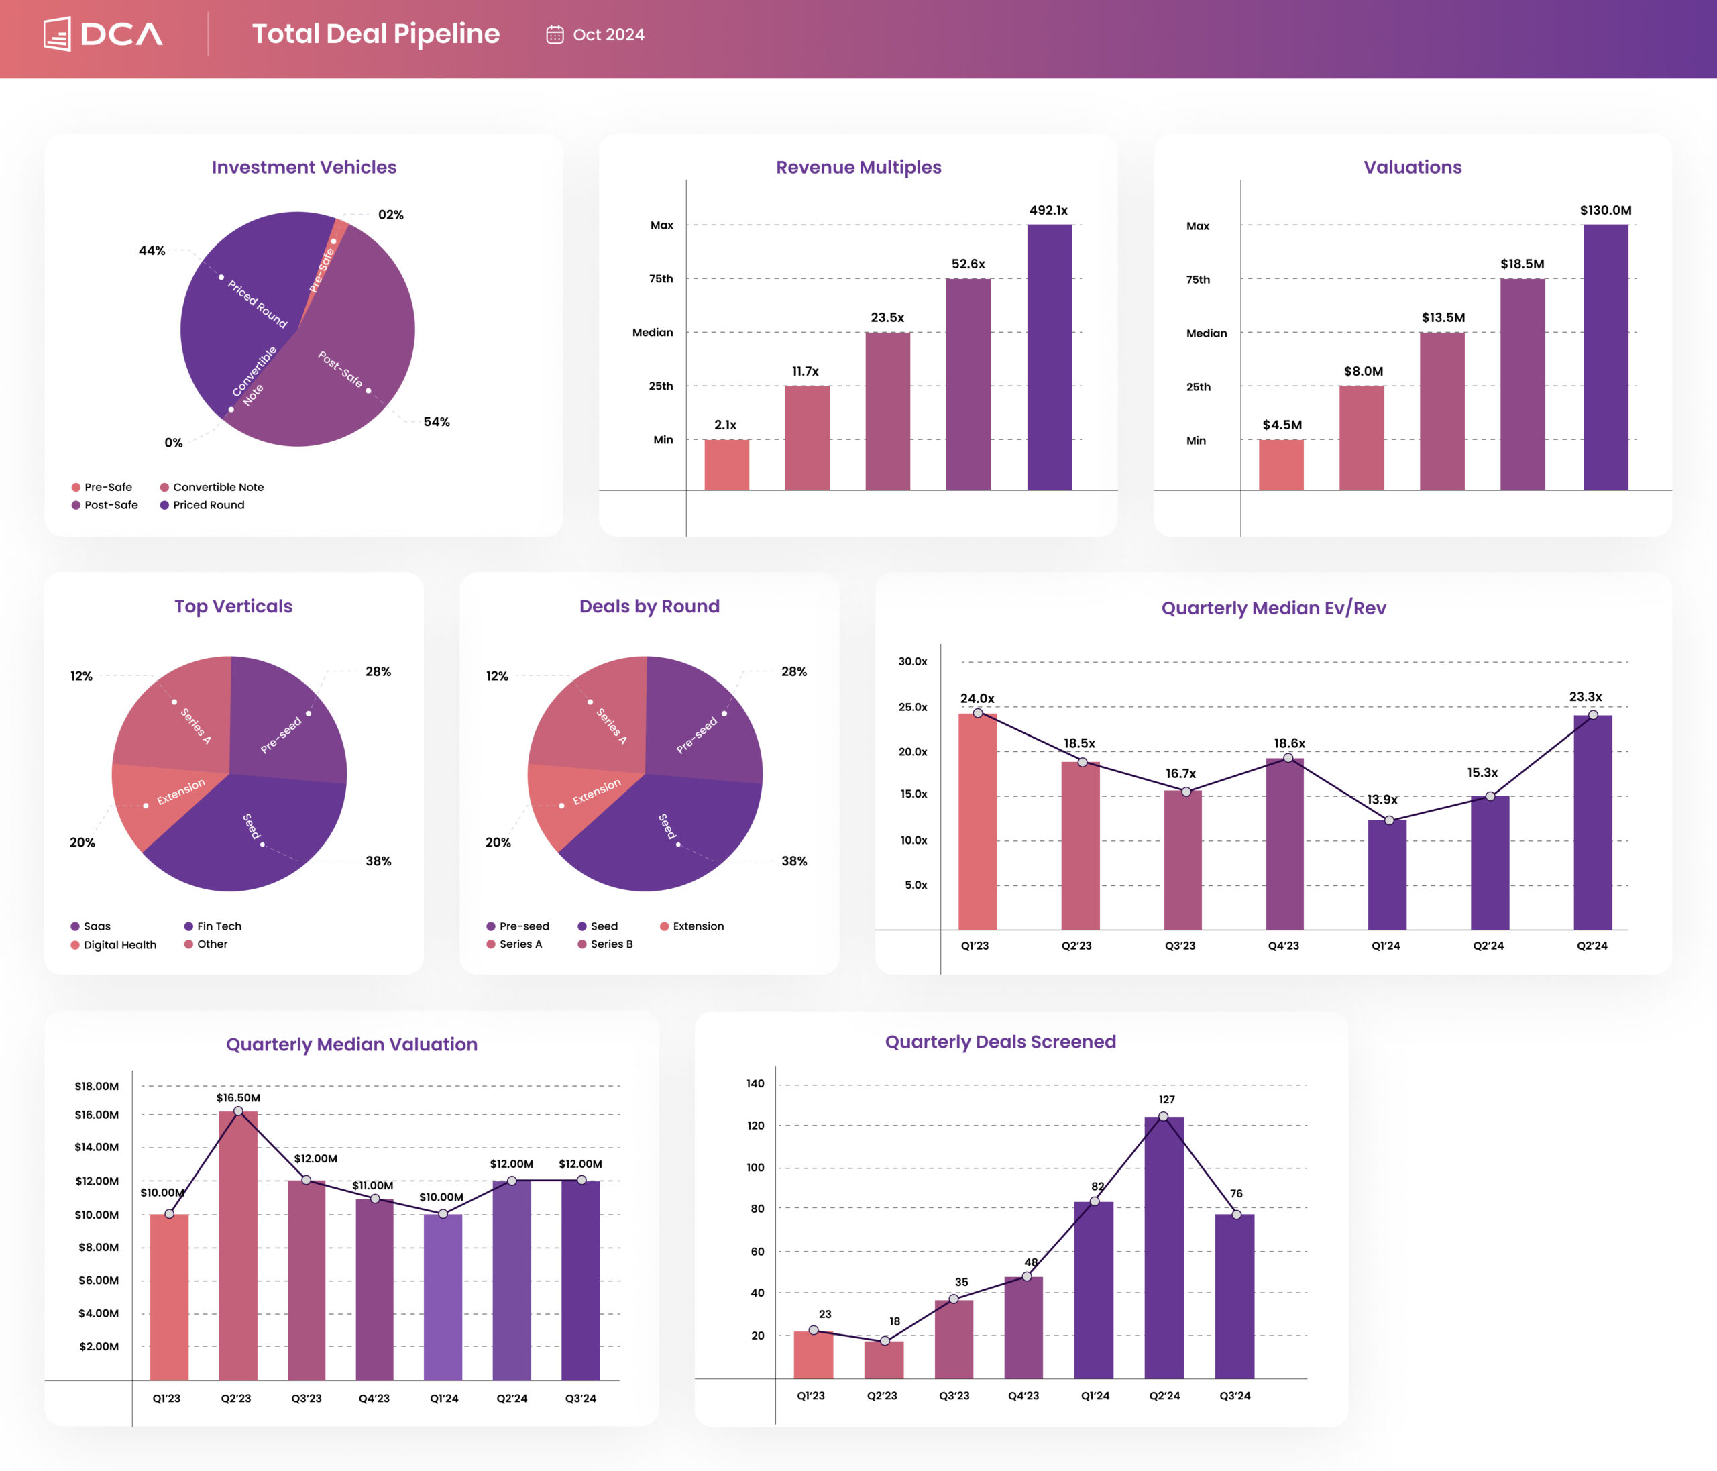Click the Quarterly Median Ev/Rev title
Image resolution: width=1717 pixels, height=1471 pixels.
(x=1273, y=608)
